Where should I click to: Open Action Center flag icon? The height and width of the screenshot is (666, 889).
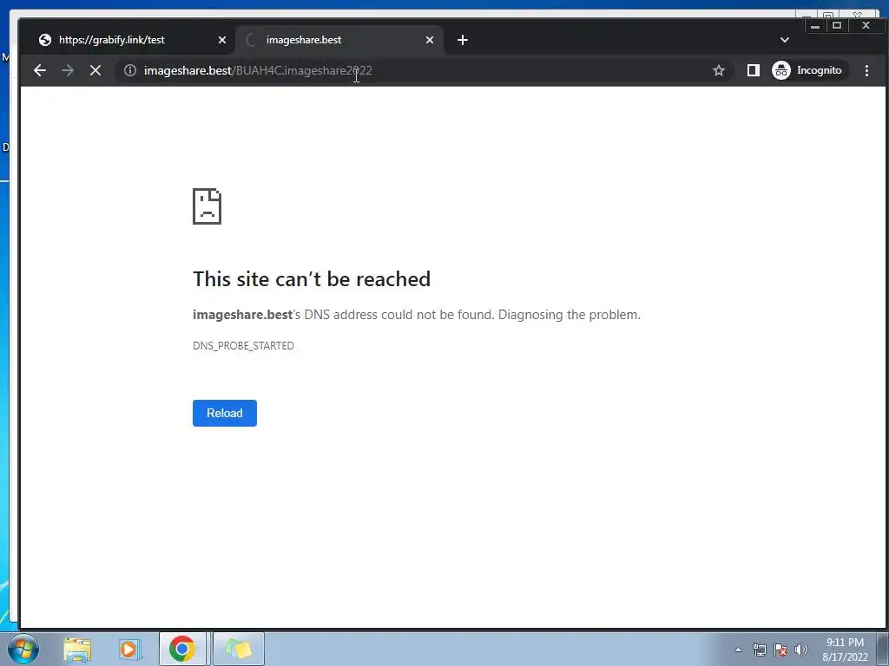pyautogui.click(x=780, y=650)
